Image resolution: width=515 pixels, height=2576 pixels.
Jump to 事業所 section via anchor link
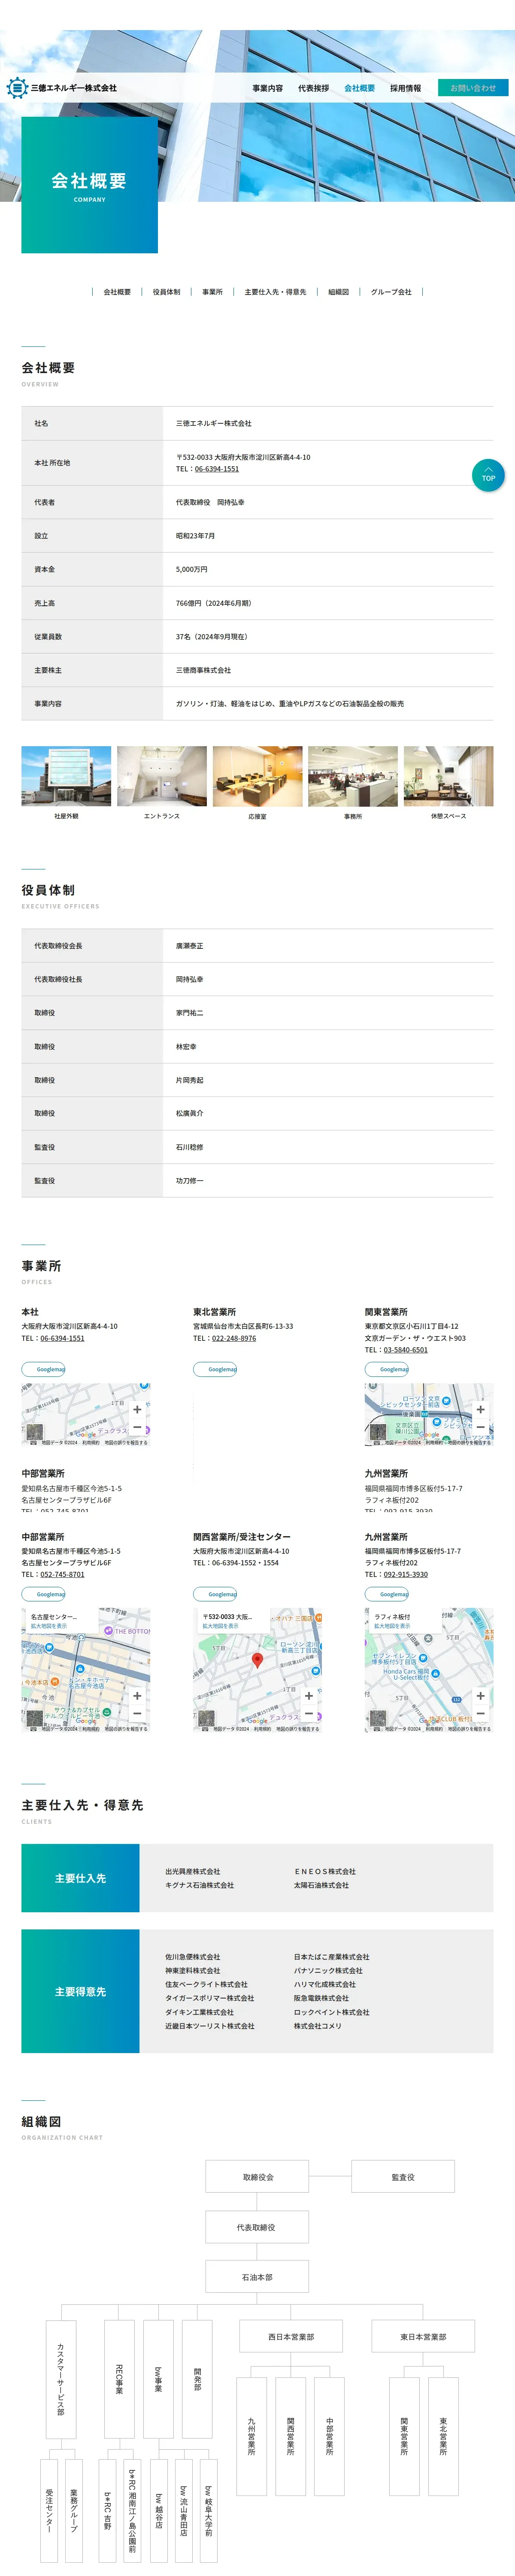pos(212,292)
